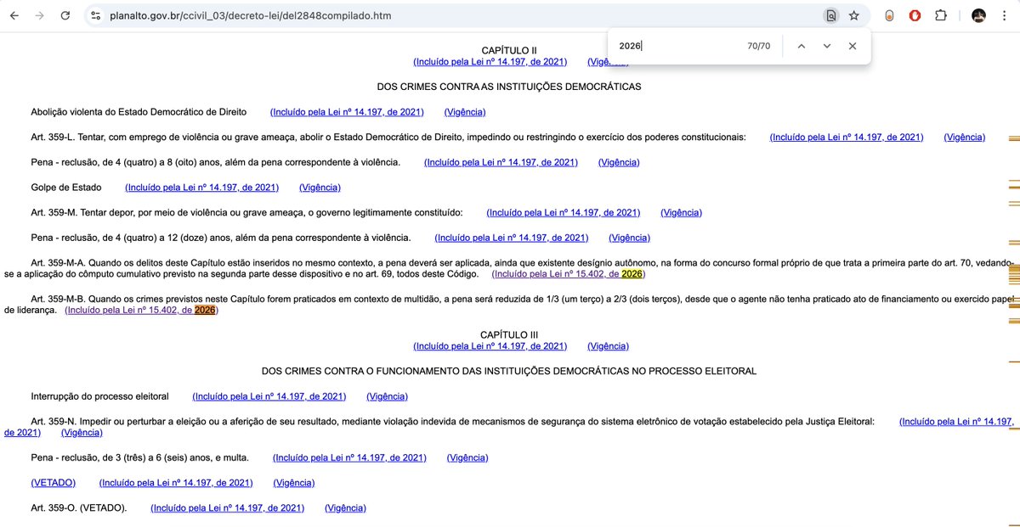This screenshot has height=527, width=1020.
Task: Click heading DOS CRIMES CONTRA AS INSTITUIÇÕES DEMOCRÁTICAS
Action: point(509,87)
